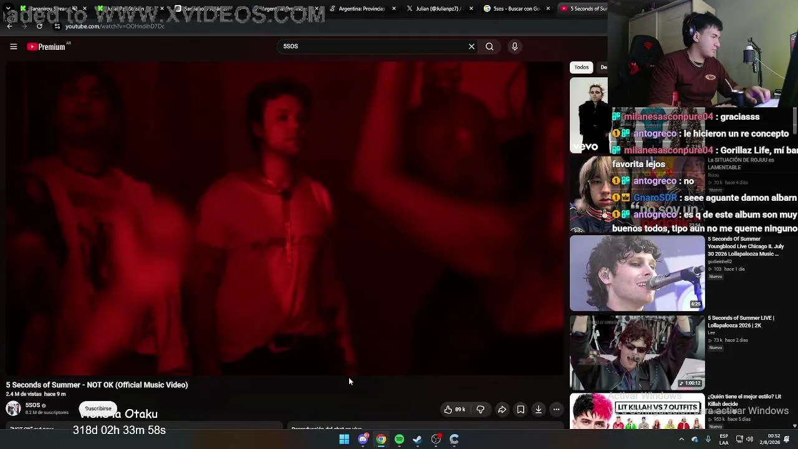Image resolution: width=798 pixels, height=449 pixels.
Task: View site information icon in address bar
Action: click(57, 26)
